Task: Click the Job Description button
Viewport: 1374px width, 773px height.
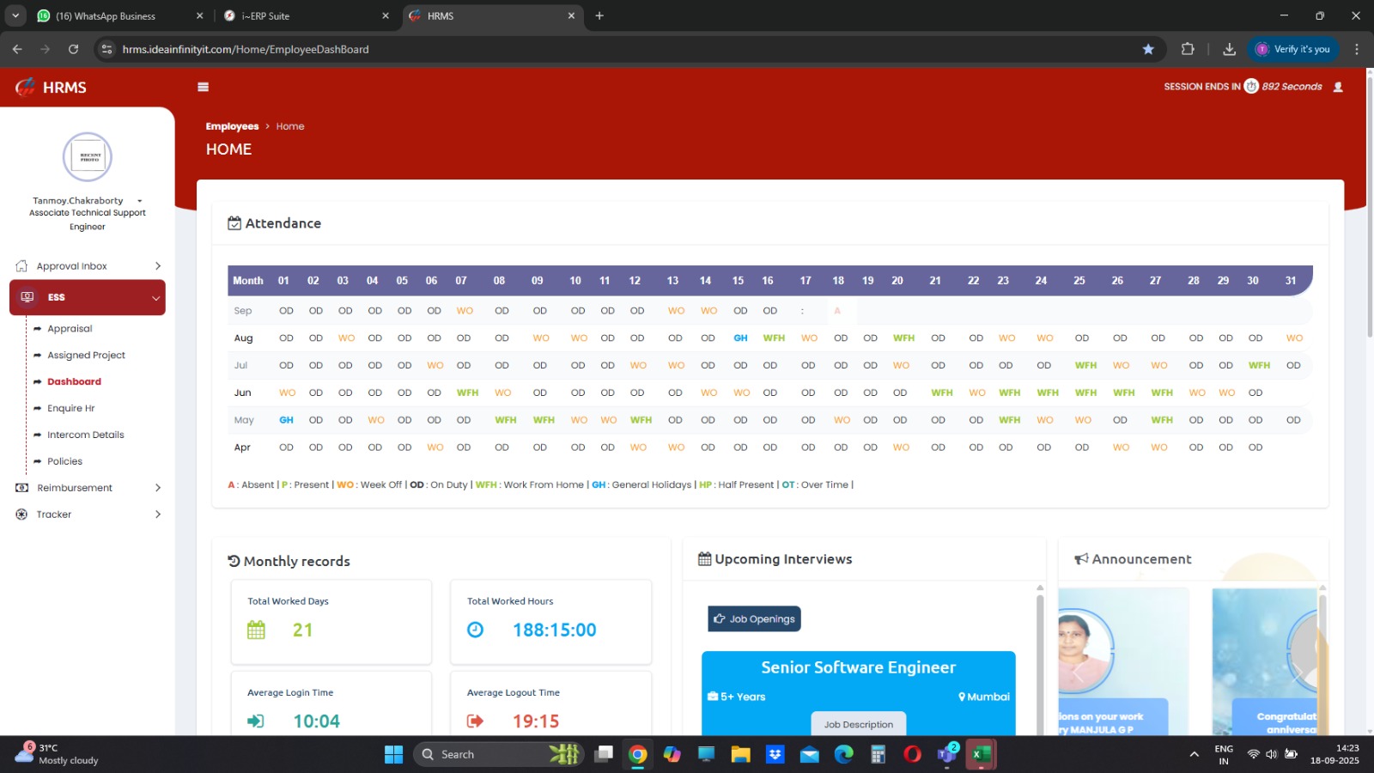Action: click(x=858, y=724)
